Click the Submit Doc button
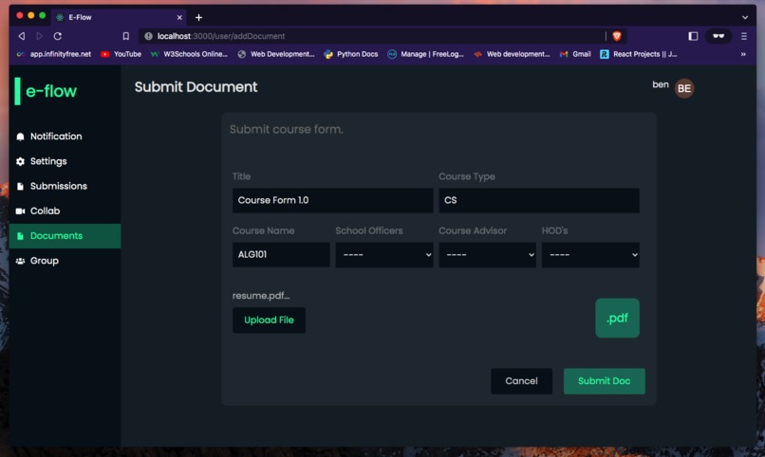 click(x=604, y=381)
